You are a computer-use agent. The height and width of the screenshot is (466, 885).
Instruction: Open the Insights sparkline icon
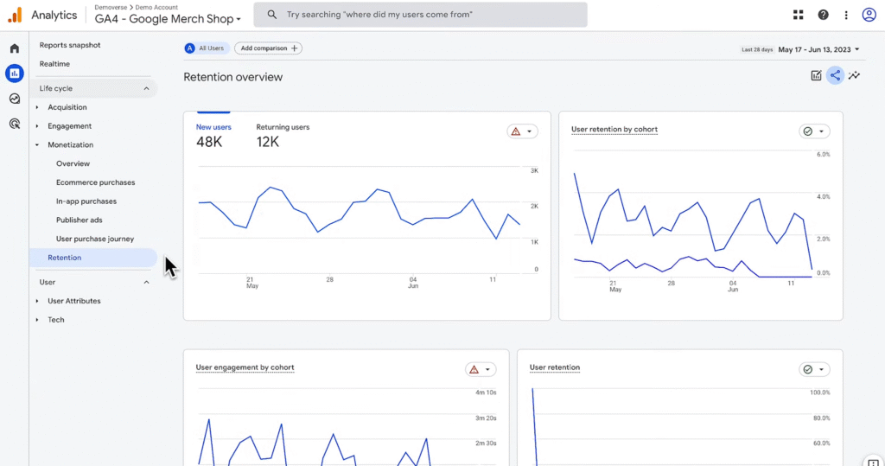854,76
